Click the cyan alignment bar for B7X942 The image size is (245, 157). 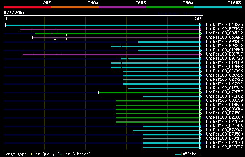(x=166, y=131)
